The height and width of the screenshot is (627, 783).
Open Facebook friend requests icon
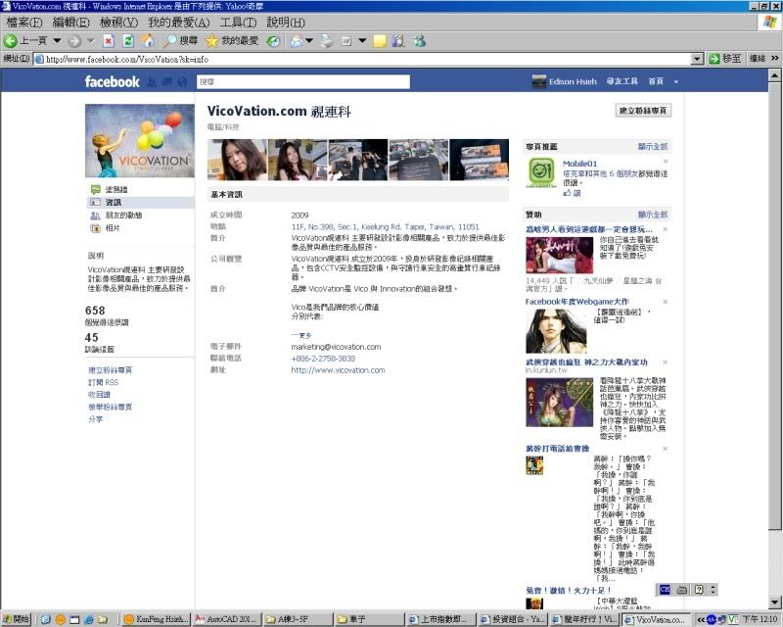[x=152, y=82]
